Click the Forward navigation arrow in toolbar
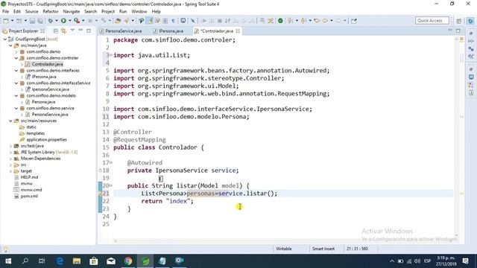 click(338, 21)
